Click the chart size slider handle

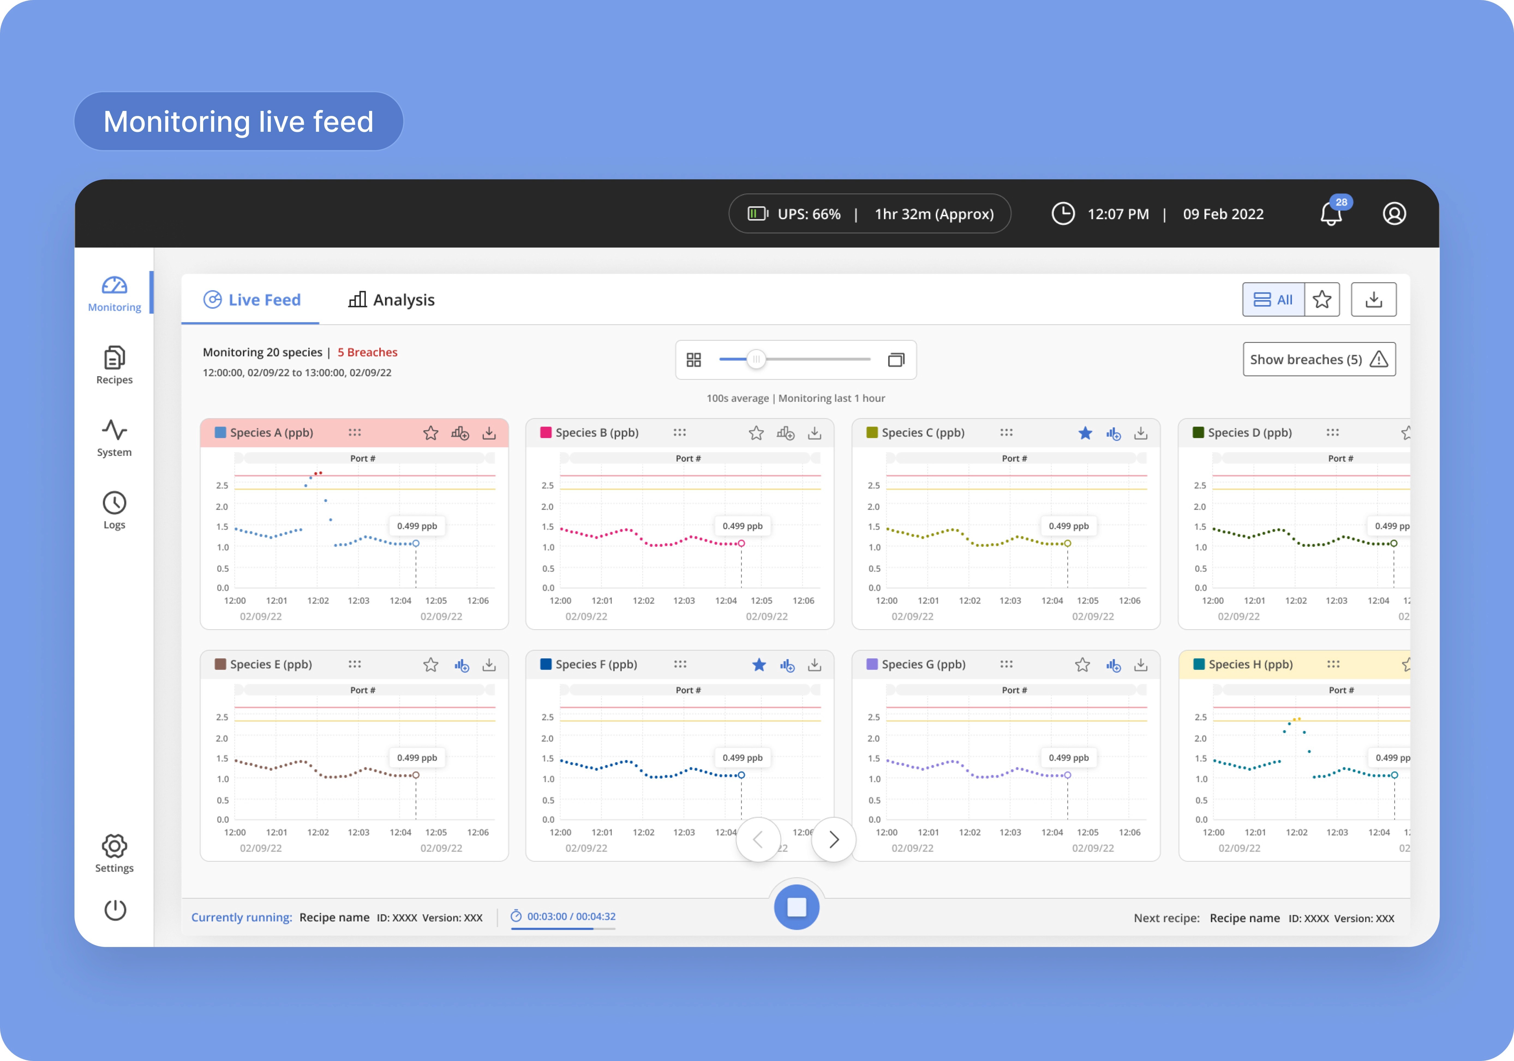(x=756, y=359)
